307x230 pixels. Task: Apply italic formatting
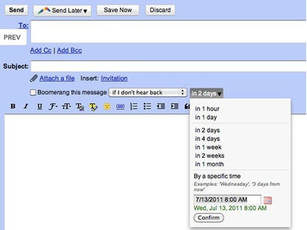(25, 106)
